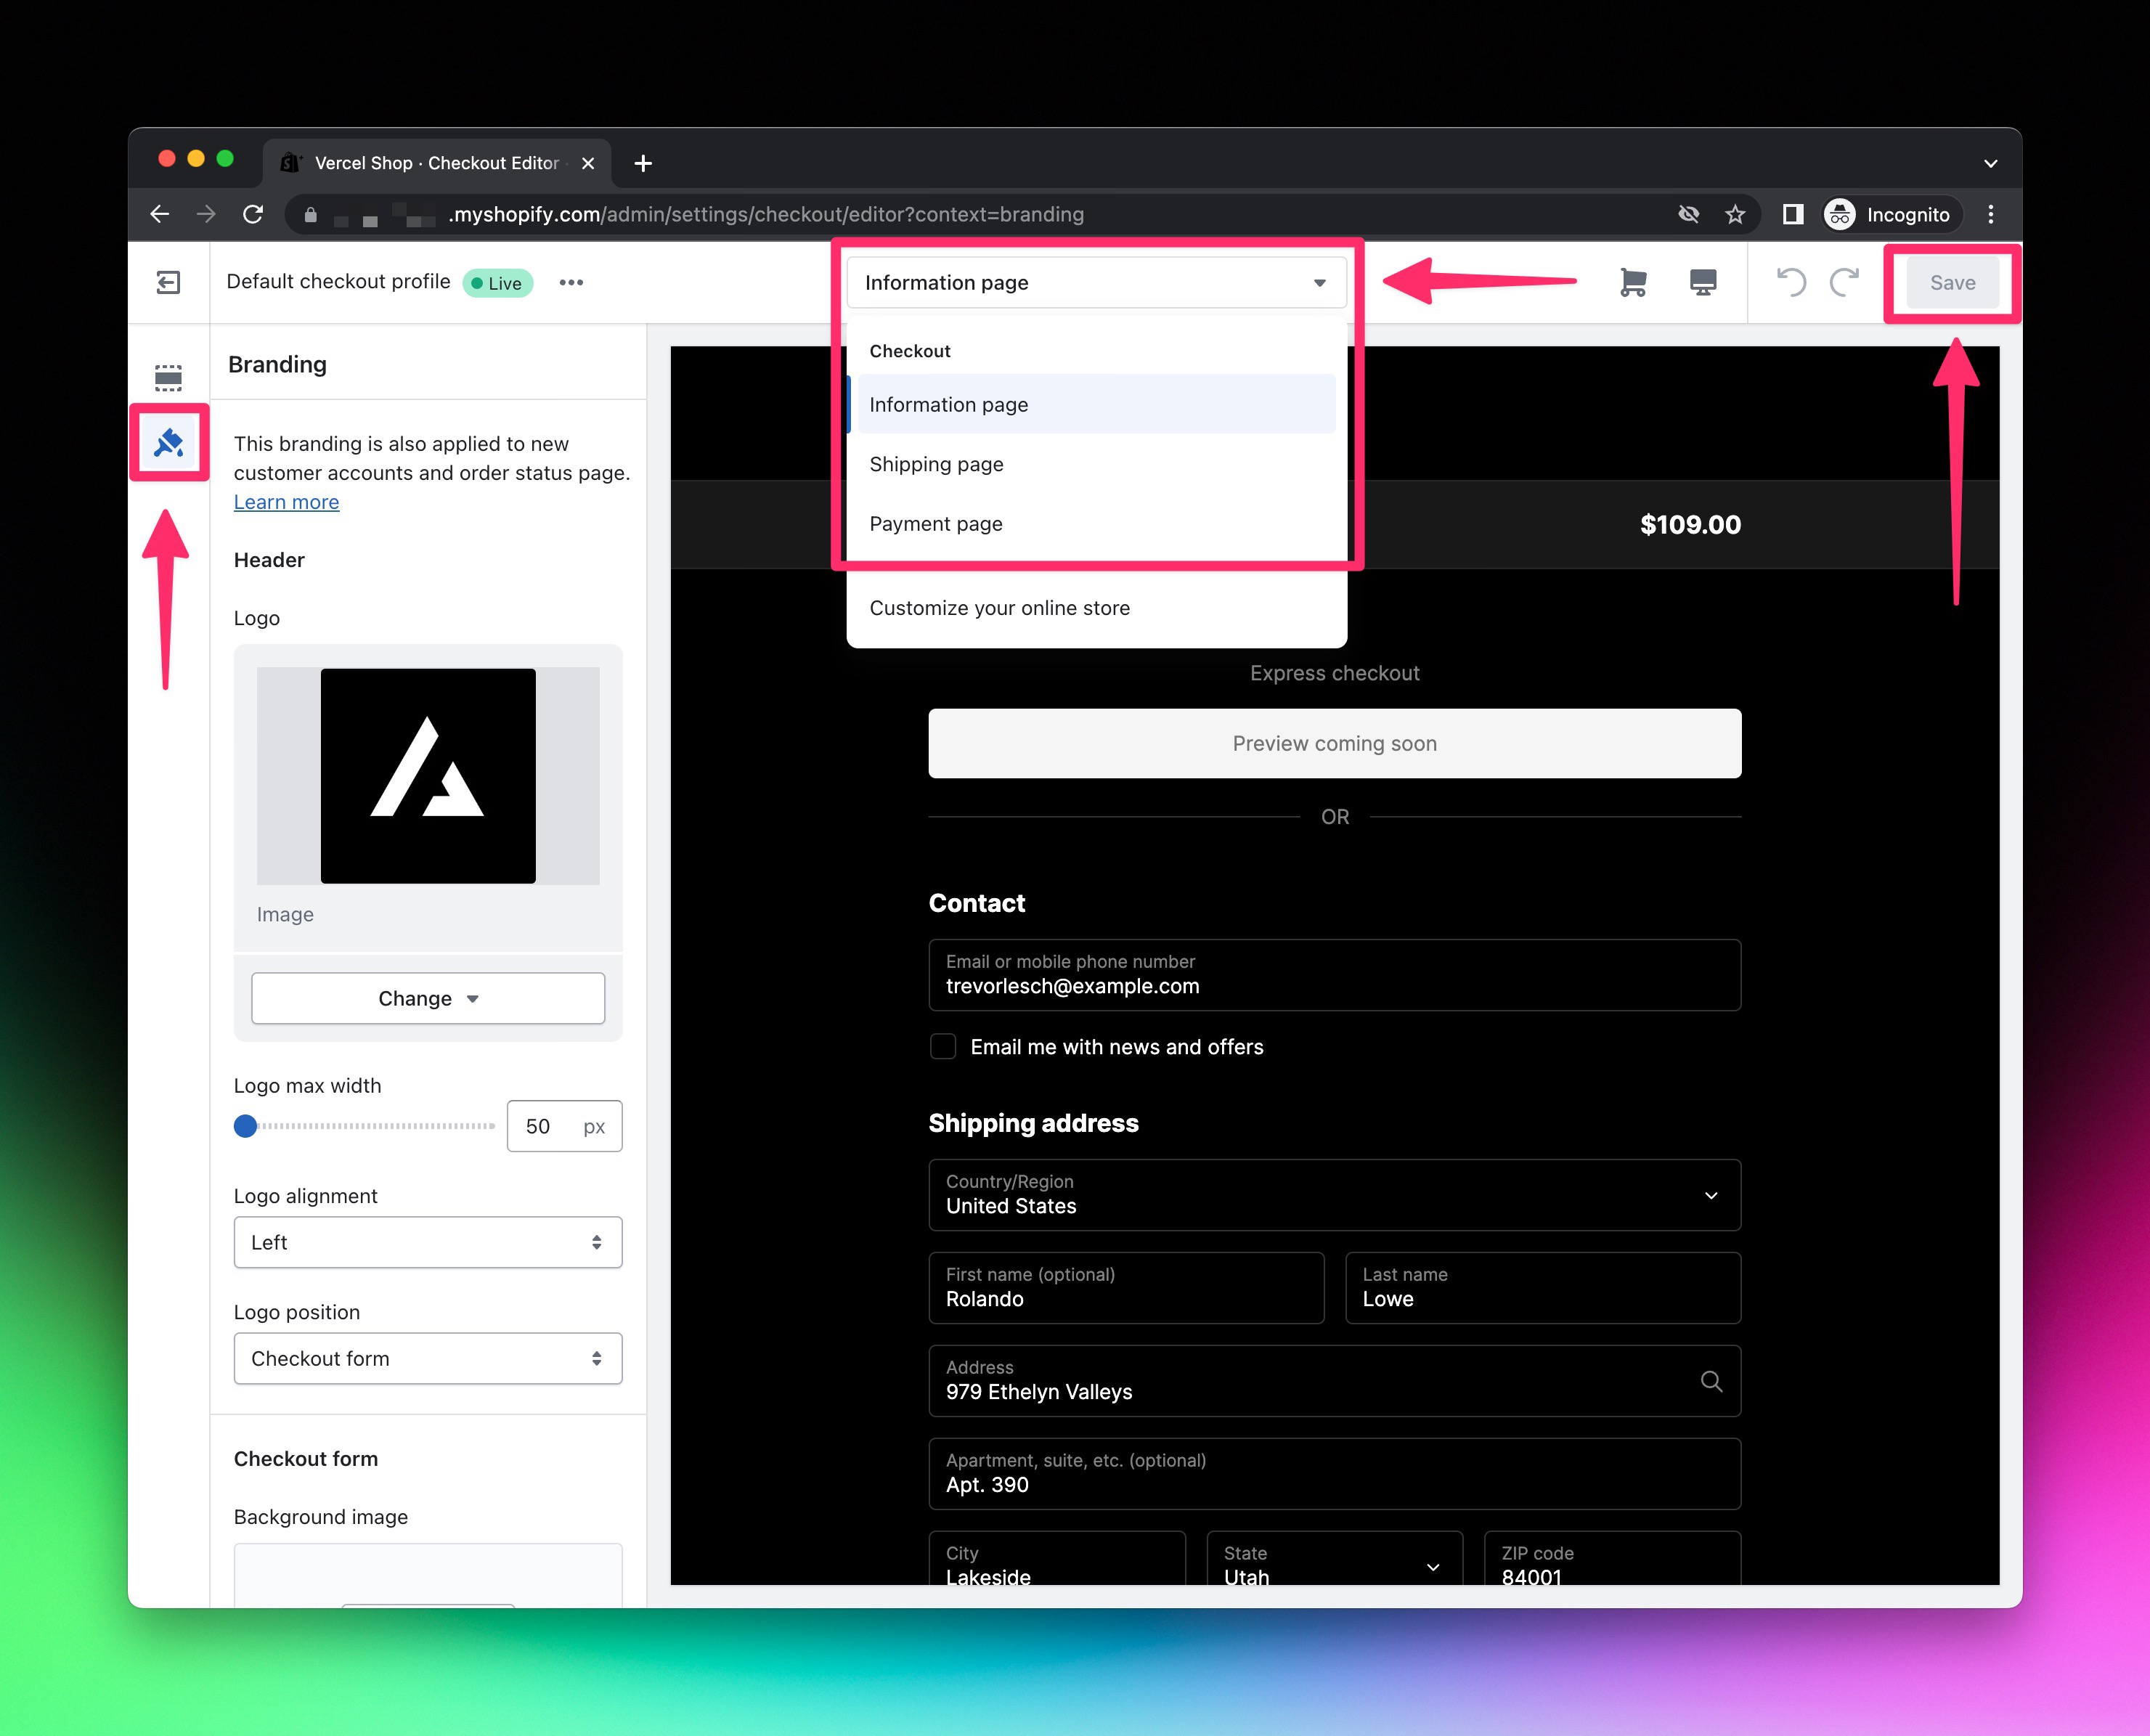The image size is (2150, 1736).
Task: Close the Checkout Editor tab
Action: 588,163
